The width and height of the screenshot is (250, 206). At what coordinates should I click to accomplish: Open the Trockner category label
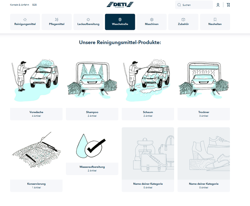coord(204,114)
